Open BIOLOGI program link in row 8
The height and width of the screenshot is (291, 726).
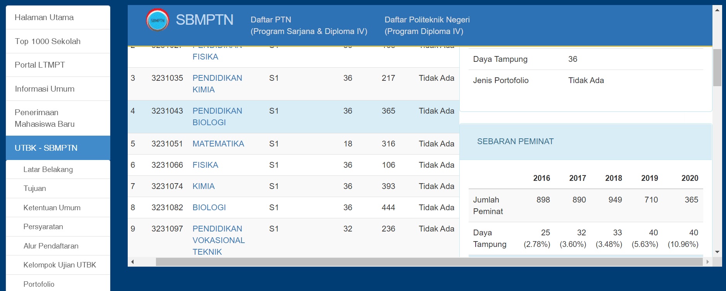(x=209, y=208)
